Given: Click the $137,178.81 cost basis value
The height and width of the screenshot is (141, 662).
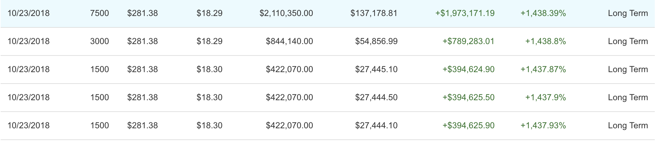Looking at the screenshot, I should click(x=374, y=13).
